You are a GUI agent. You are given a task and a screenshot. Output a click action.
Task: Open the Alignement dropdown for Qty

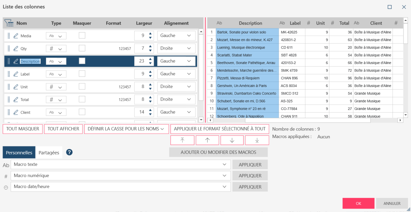pyautogui.click(x=176, y=48)
